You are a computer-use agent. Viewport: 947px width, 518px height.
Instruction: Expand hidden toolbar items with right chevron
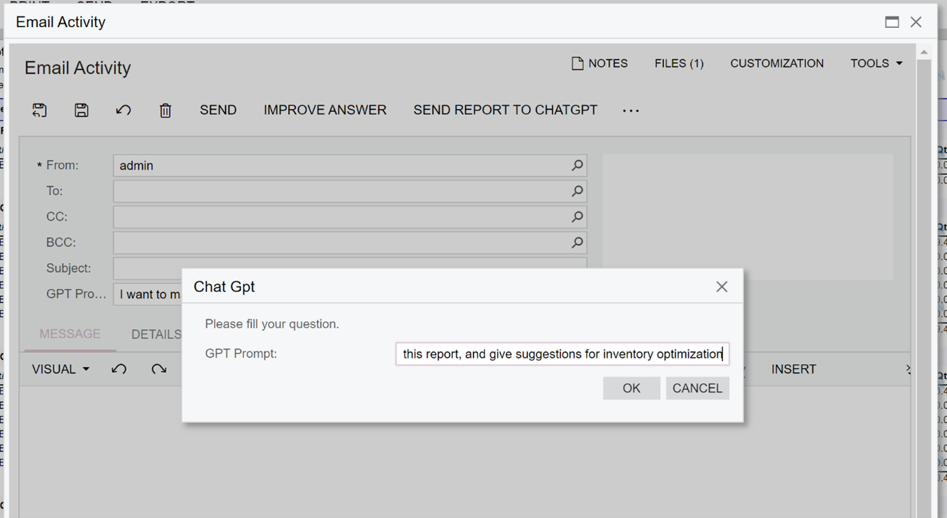pos(909,369)
